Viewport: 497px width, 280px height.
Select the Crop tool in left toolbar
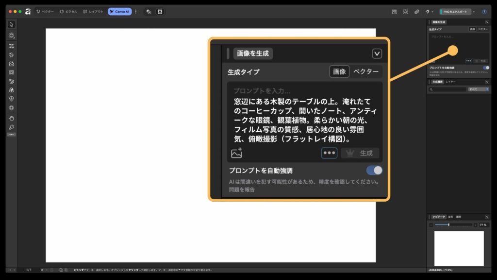click(12, 46)
